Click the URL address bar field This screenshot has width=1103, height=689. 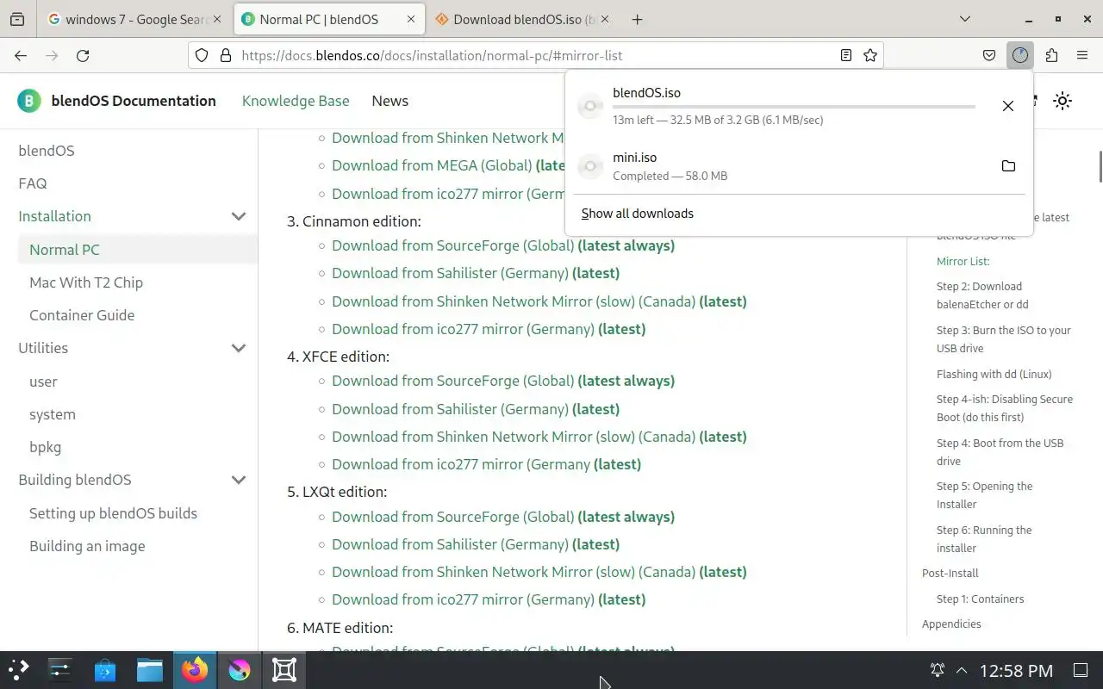click(534, 55)
